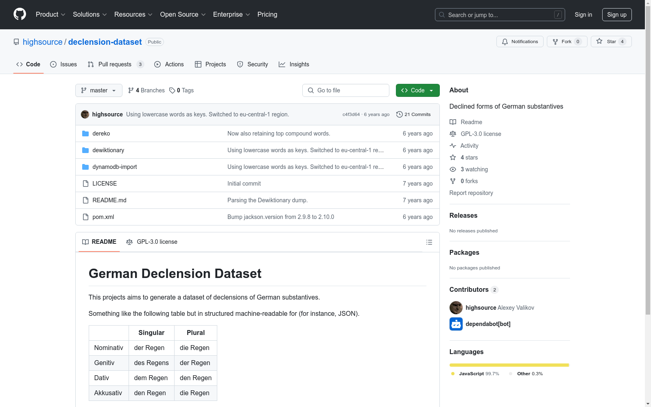
Task: Expand the Enterprise menu
Action: coord(232,15)
